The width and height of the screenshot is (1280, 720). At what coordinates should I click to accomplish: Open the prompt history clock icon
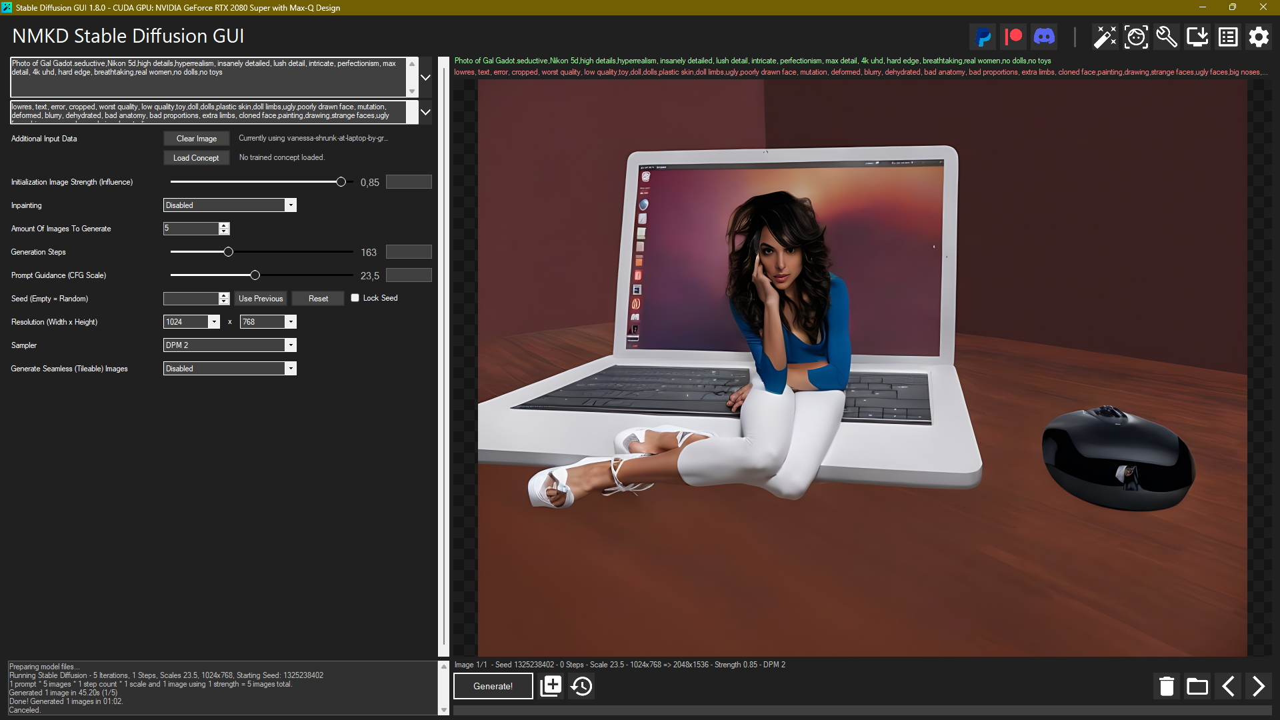[x=581, y=686]
